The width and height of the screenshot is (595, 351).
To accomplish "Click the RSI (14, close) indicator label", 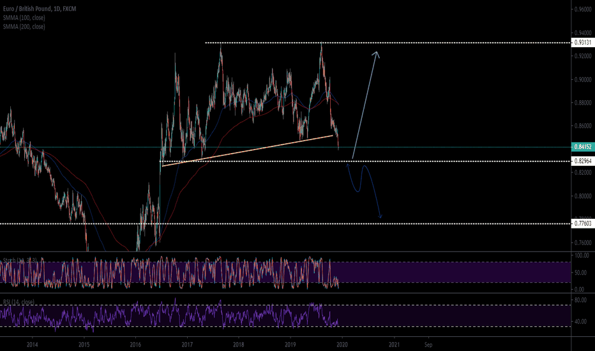I will tap(19, 302).
